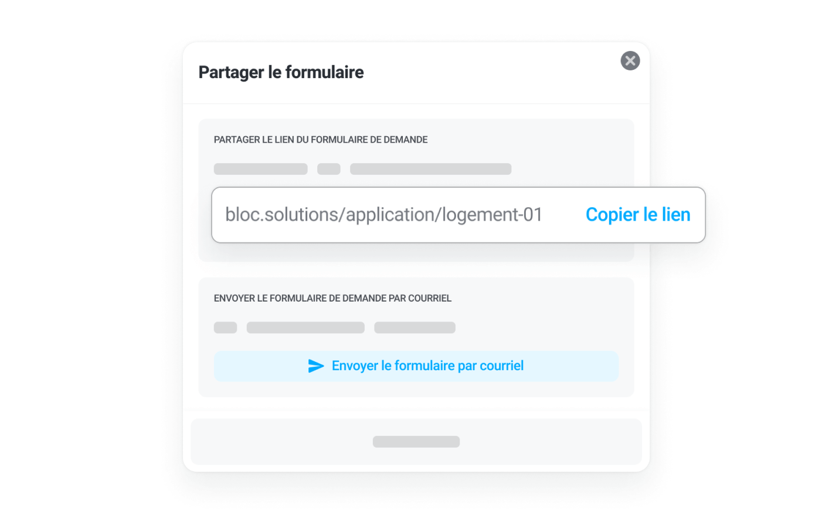Screen dimensions: 832x514
Task: Click shortest placeholder bar under the link heading
Action: click(329, 169)
